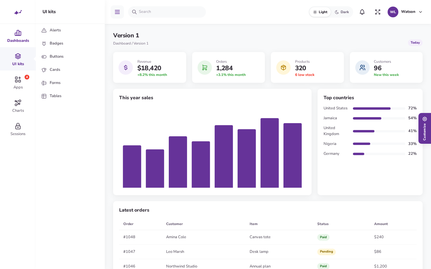Select order number #1048
The image size is (431, 269).
[129, 237]
